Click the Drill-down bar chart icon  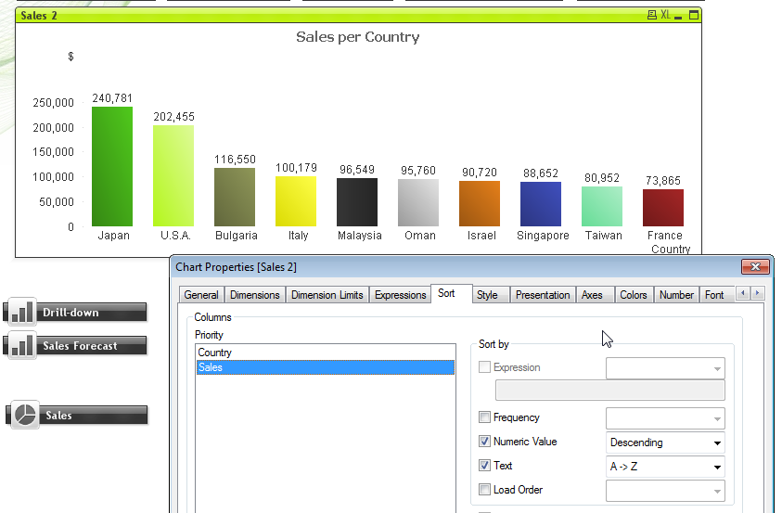(x=21, y=312)
